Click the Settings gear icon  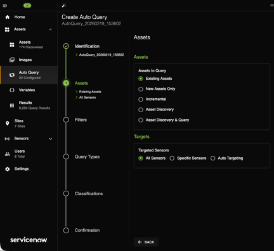coord(8,169)
